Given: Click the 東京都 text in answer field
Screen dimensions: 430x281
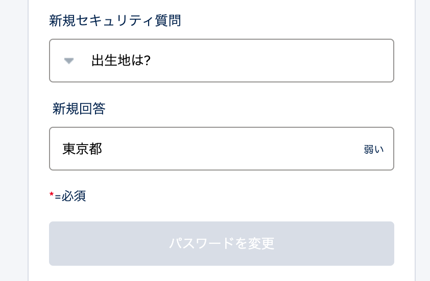Looking at the screenshot, I should (x=82, y=149).
